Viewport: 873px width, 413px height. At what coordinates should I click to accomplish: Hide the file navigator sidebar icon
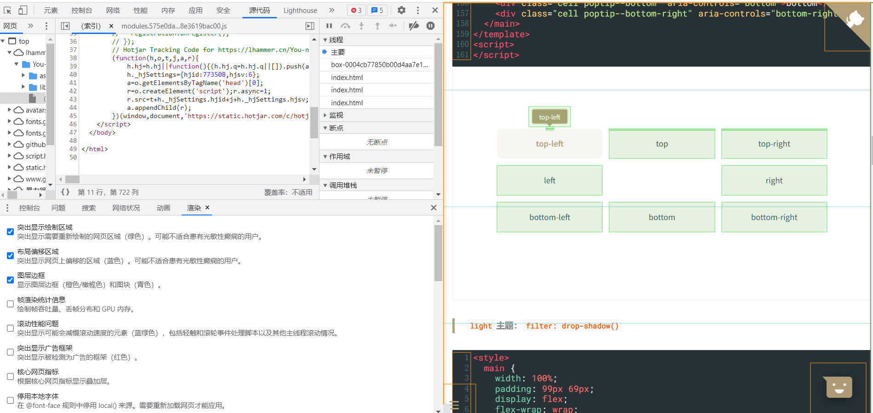[x=65, y=26]
